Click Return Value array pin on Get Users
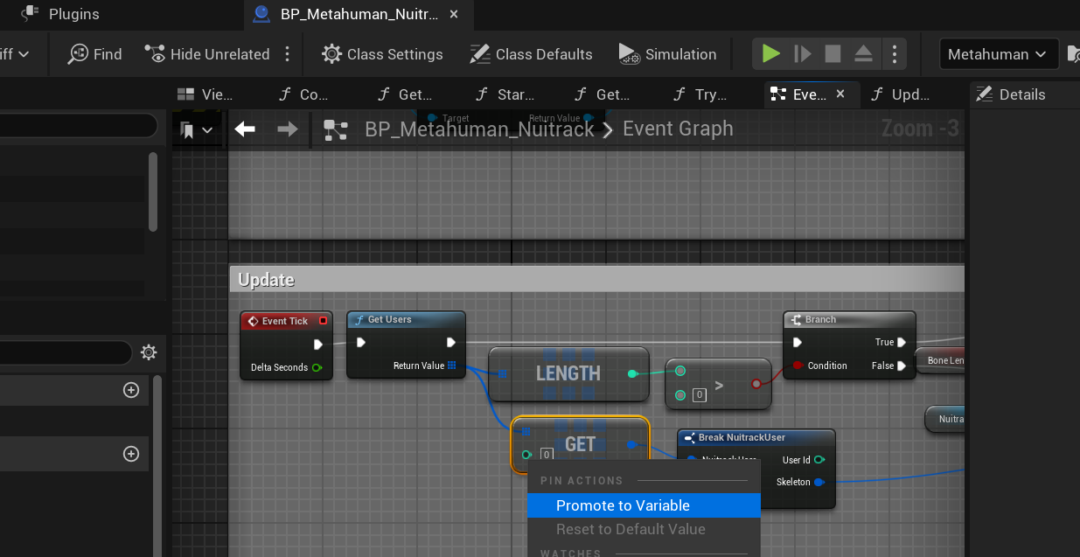Image resolution: width=1080 pixels, height=557 pixels. (451, 366)
